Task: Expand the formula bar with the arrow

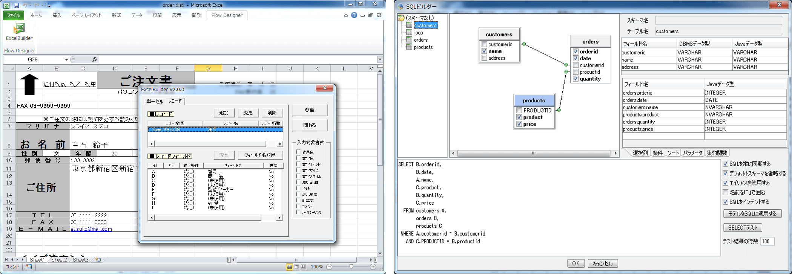Action: tap(380, 59)
